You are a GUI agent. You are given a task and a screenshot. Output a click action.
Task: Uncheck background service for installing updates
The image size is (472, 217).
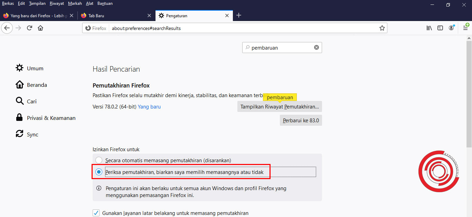(96, 213)
